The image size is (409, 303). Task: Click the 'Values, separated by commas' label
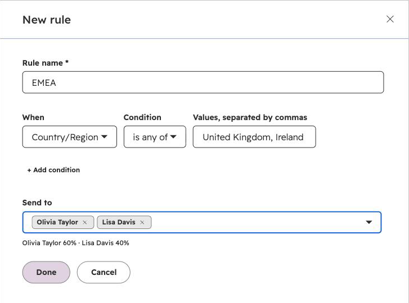(250, 117)
